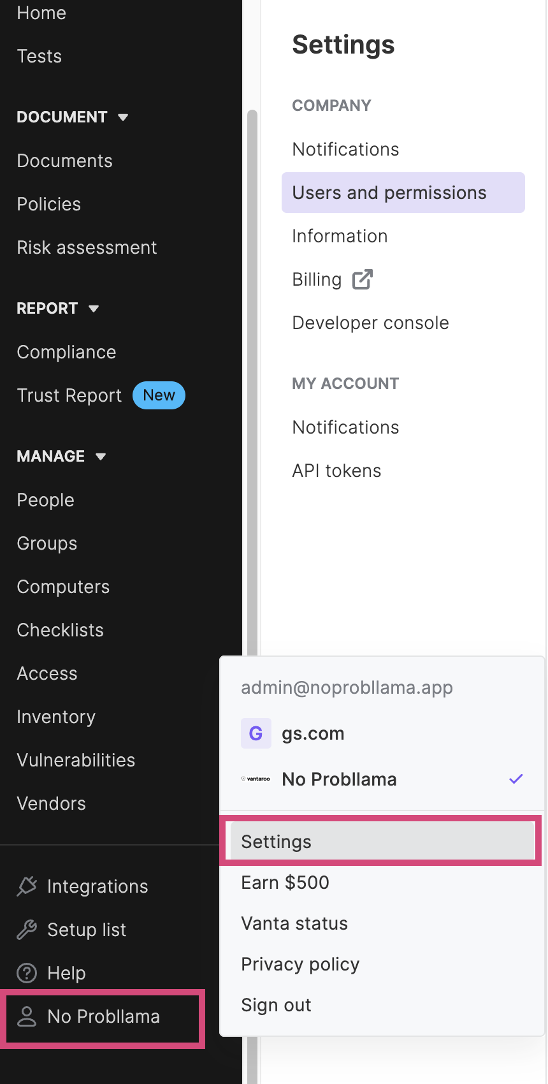Collapse the REPORT section arrow
This screenshot has height=1084, width=548.
(x=94, y=309)
